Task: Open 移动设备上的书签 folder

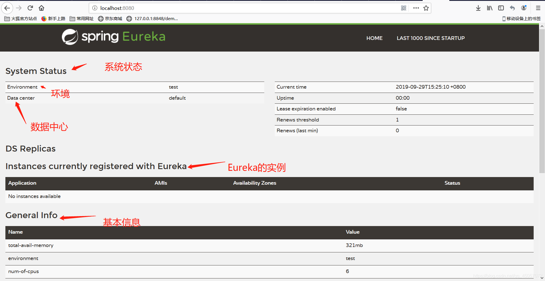Action: (521, 19)
